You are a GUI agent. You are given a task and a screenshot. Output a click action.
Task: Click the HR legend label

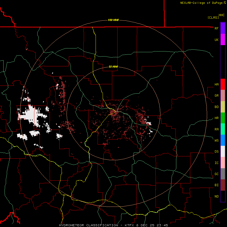click(x=216, y=118)
